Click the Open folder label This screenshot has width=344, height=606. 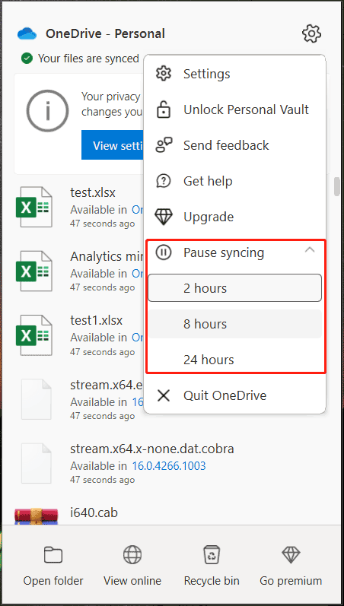click(53, 580)
